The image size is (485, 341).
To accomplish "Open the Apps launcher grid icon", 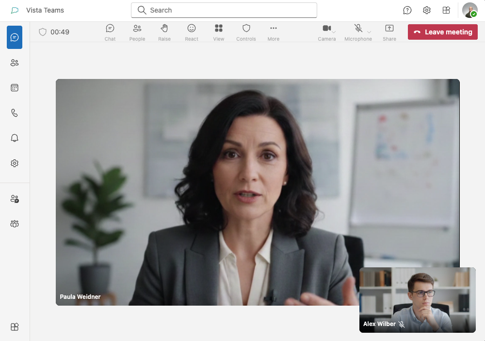I will click(x=446, y=10).
